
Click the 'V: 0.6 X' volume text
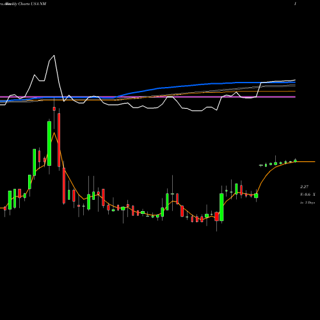click(308, 195)
